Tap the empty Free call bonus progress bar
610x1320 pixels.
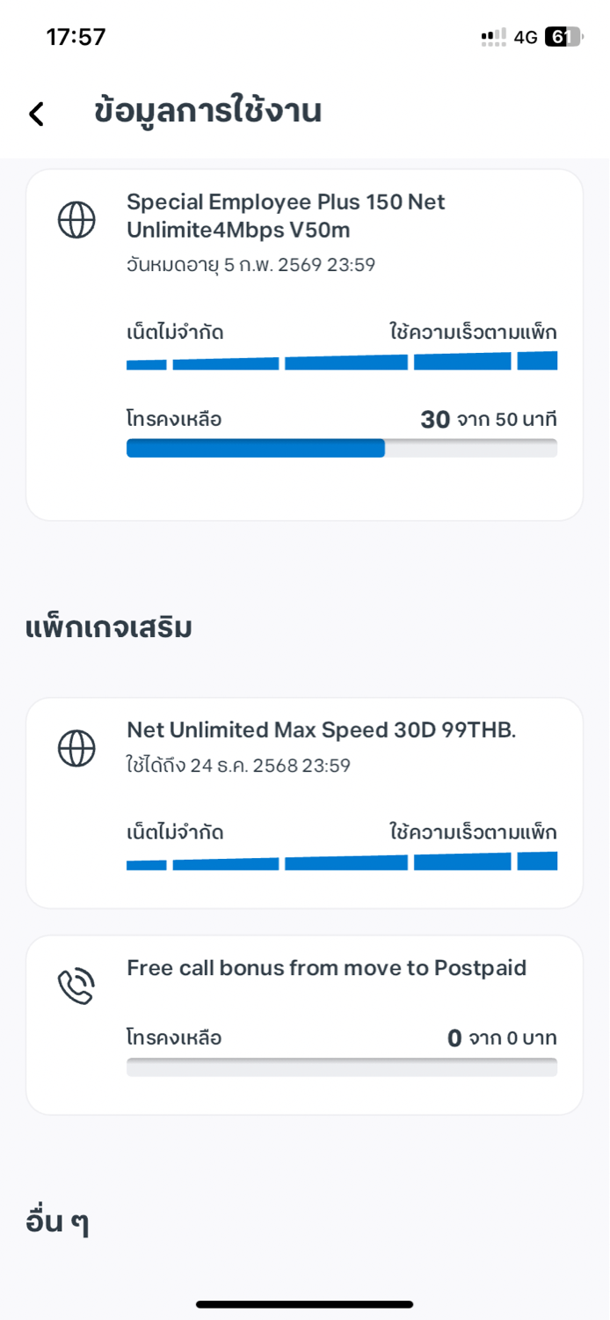coord(341,1067)
